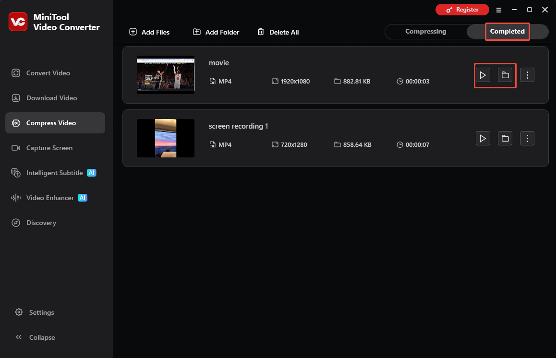The width and height of the screenshot is (556, 358).
Task: Play the movie video
Action: click(483, 75)
